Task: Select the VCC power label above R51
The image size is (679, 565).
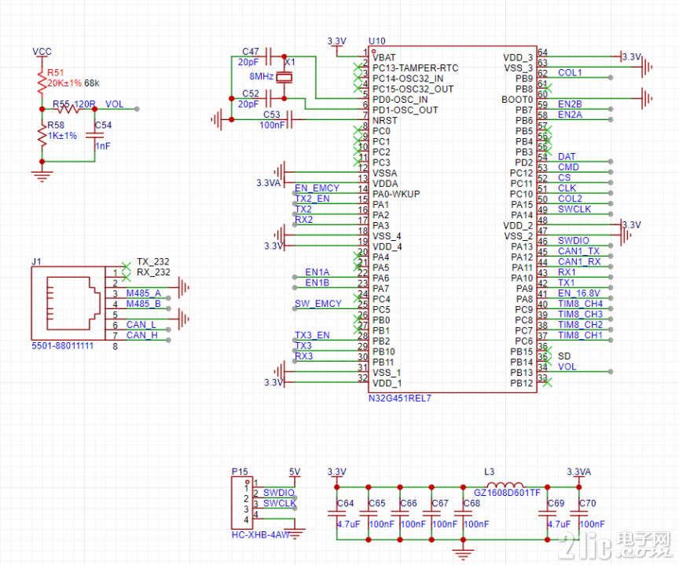Action: click(x=42, y=52)
